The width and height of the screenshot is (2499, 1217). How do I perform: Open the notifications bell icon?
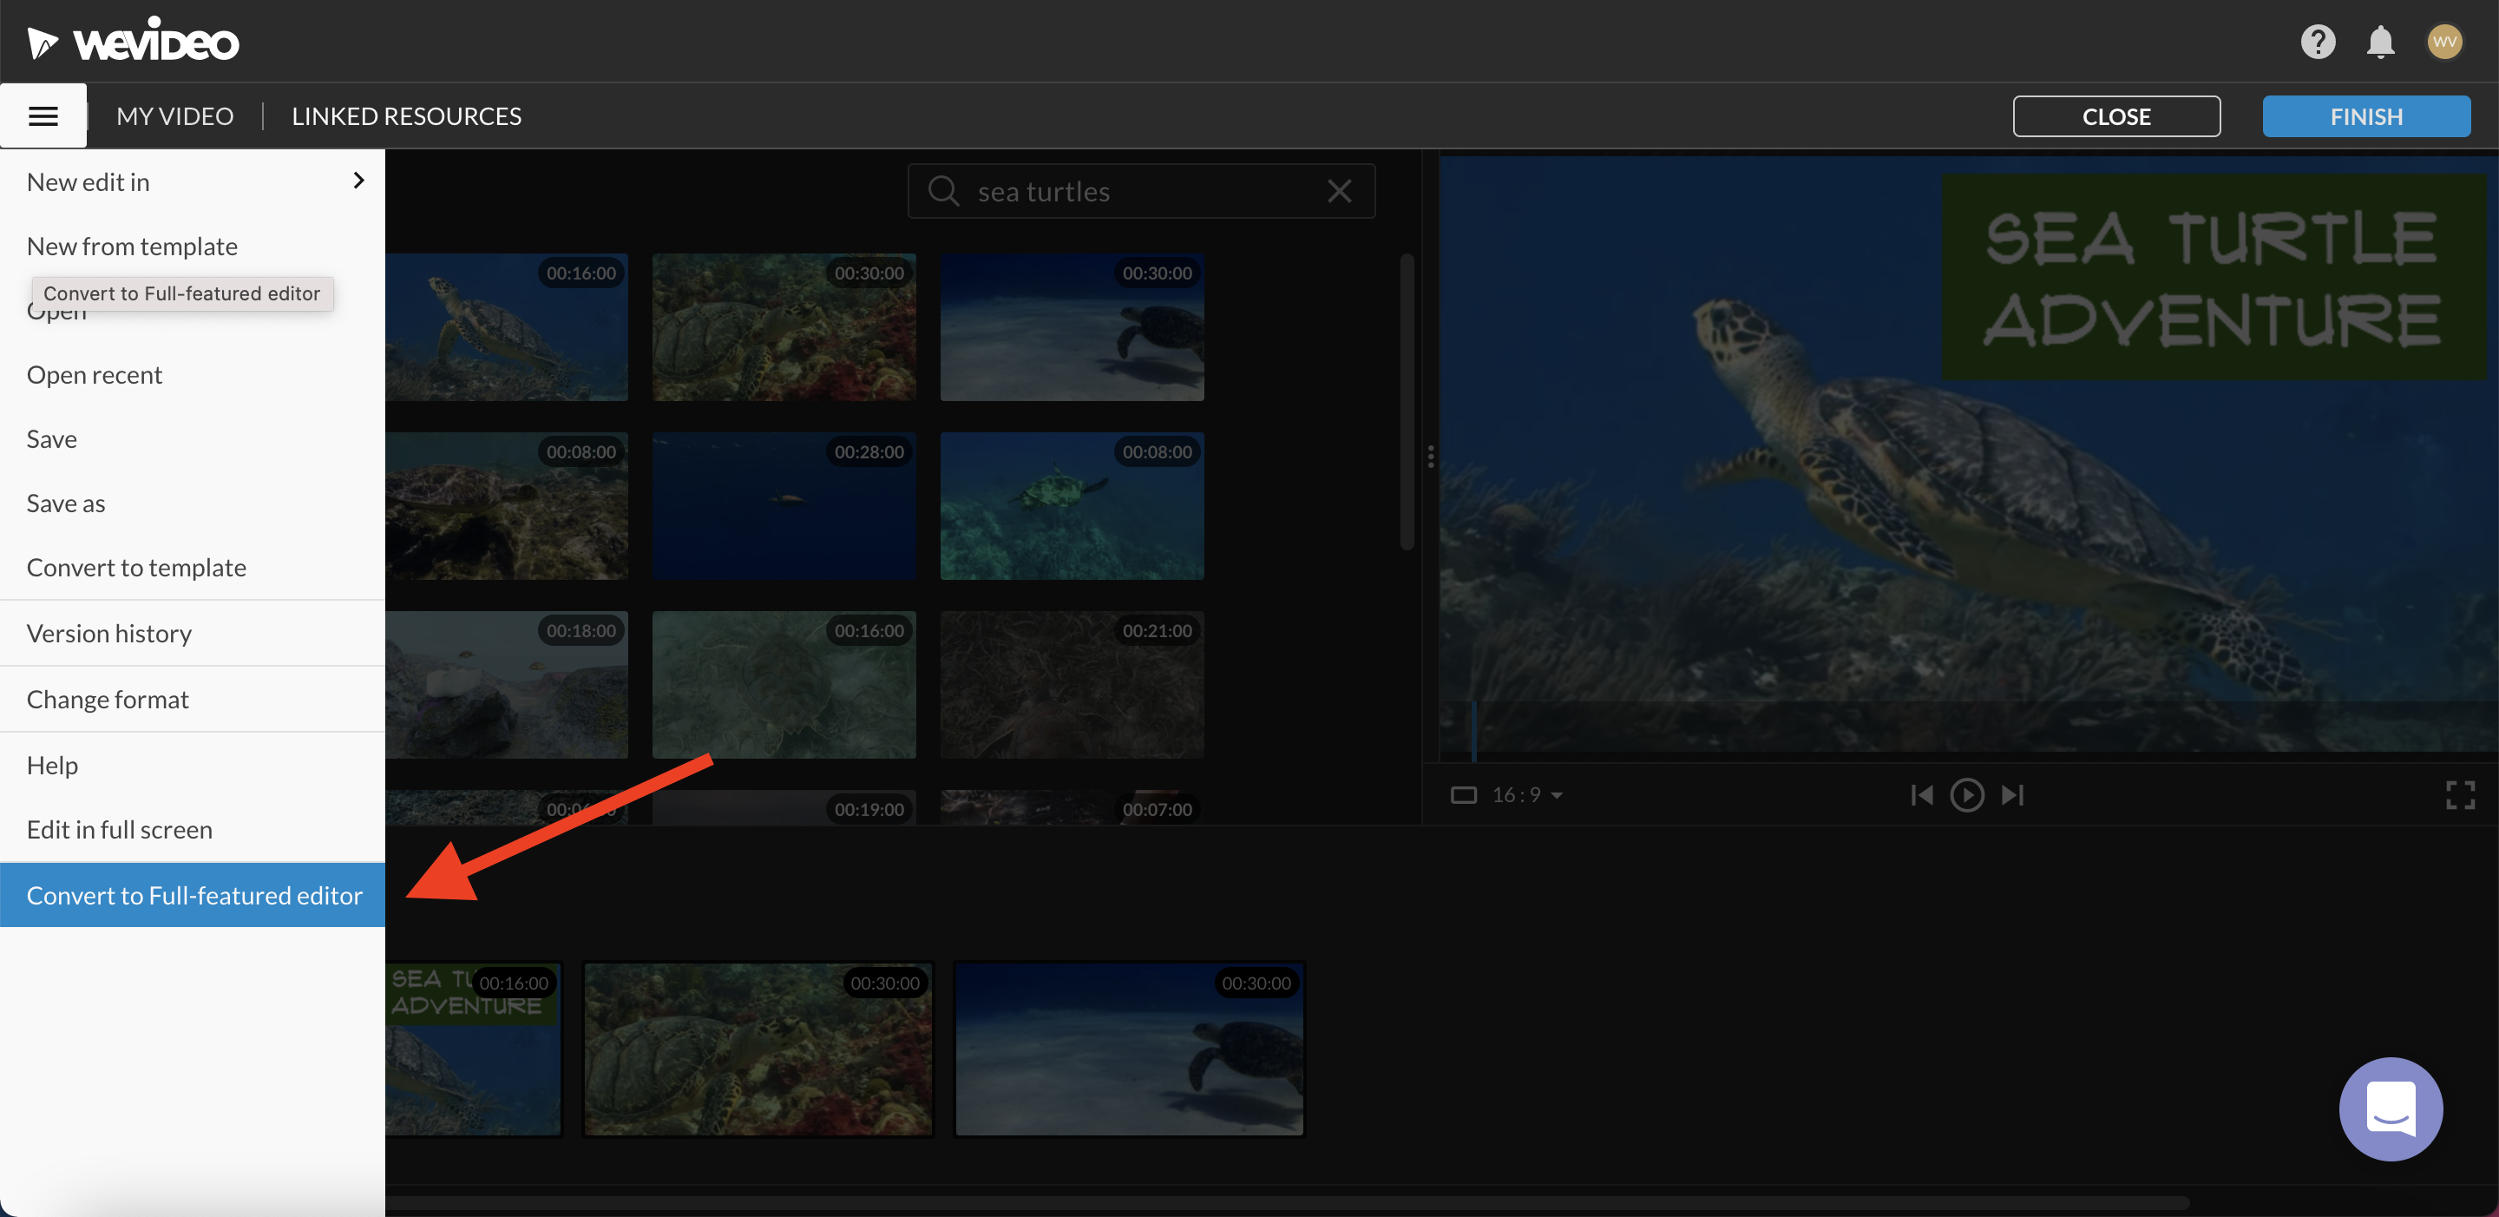pos(2382,41)
